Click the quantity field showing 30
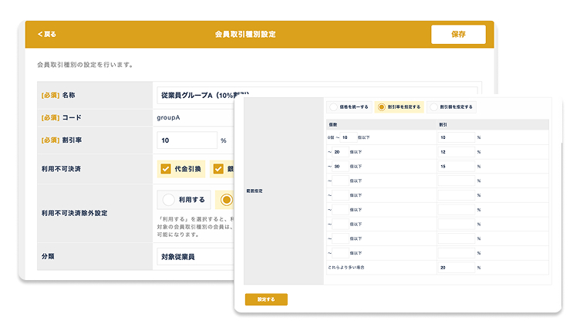Viewport: 580px width, 331px height. coord(339,166)
